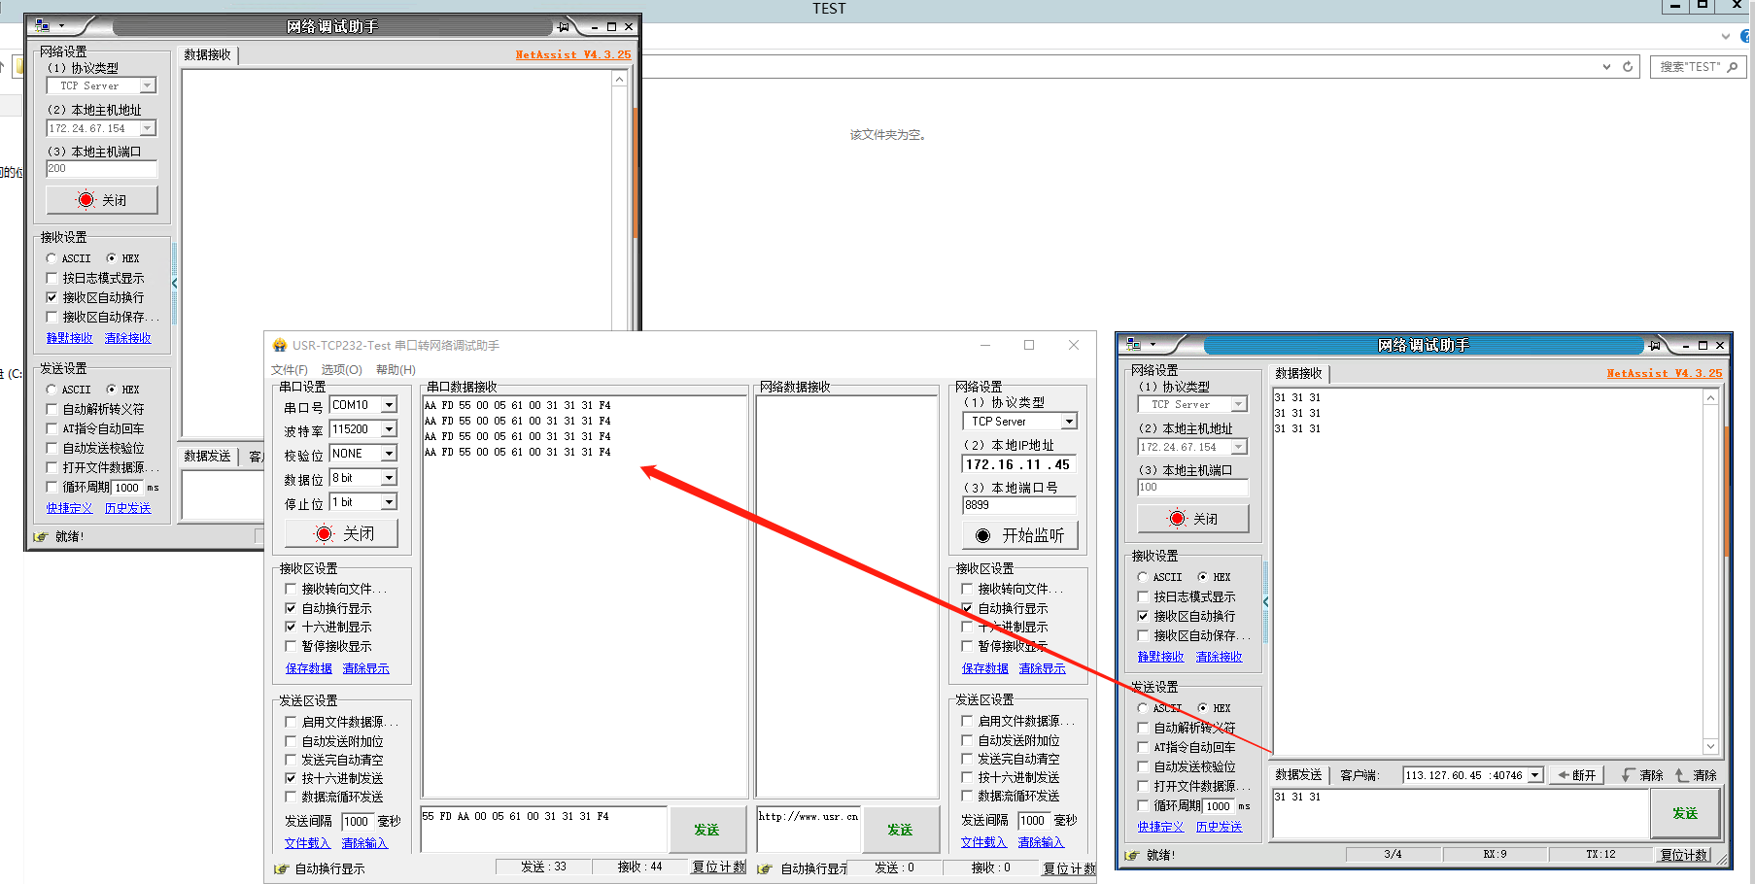This screenshot has width=1755, height=884.
Task: Expand client dropdown showing 113.127.60.45:40746
Action: coord(1535,775)
